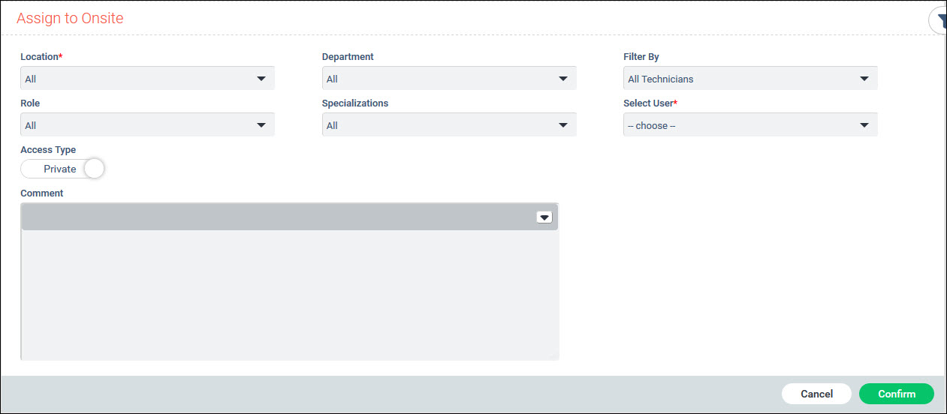Viewport: 947px width, 414px height.
Task: Click the Cancel button
Action: click(x=816, y=394)
